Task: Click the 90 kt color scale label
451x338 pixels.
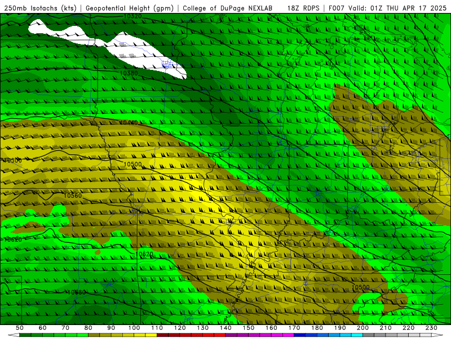Action: [x=111, y=328]
